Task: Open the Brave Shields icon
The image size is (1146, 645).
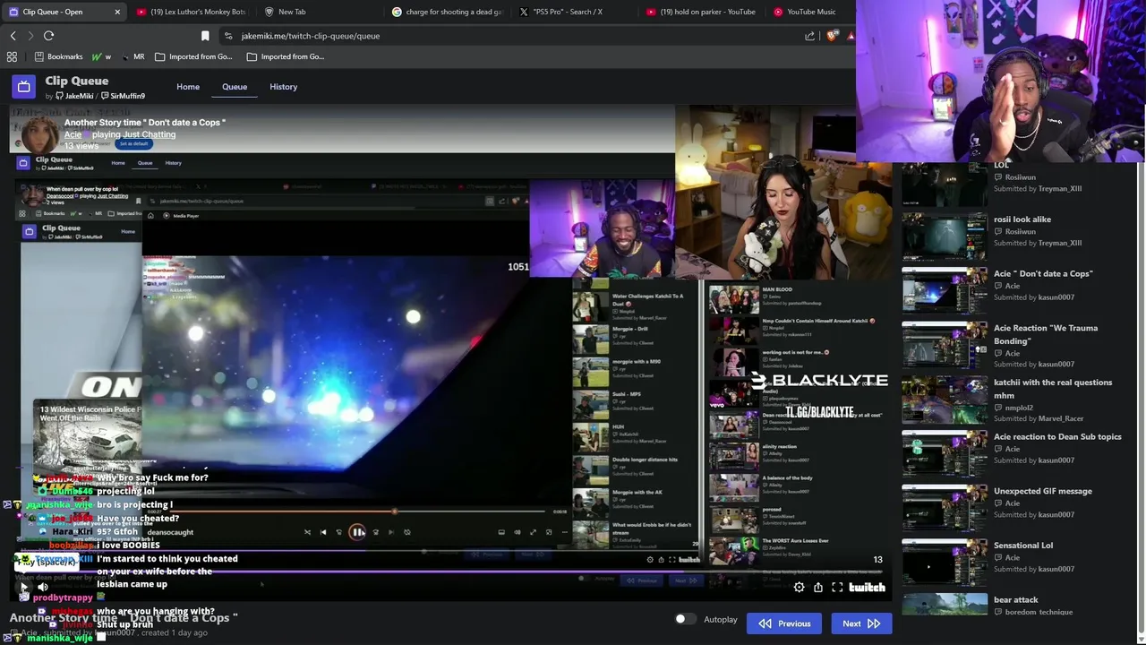Action: click(x=833, y=36)
